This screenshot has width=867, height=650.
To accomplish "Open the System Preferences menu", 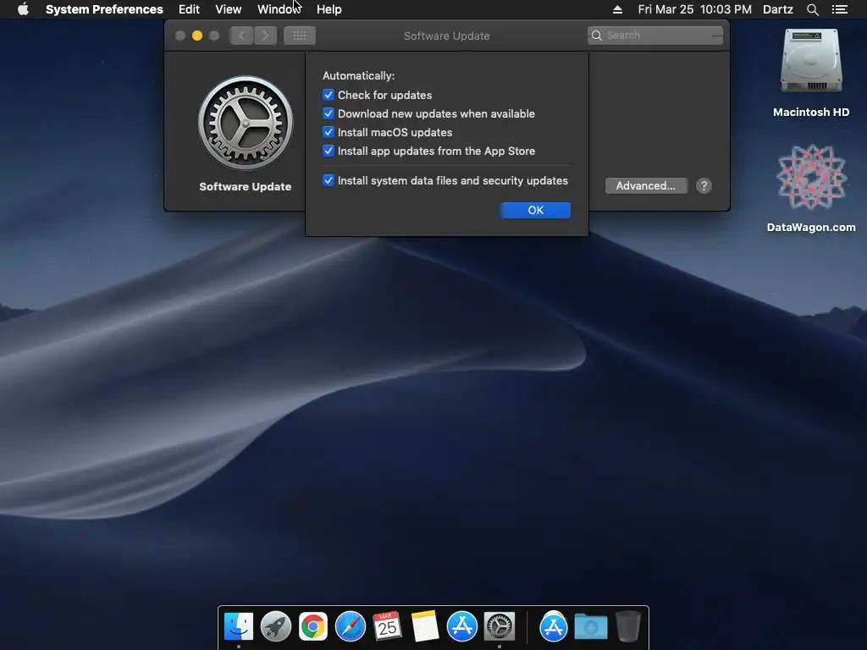I will [104, 9].
